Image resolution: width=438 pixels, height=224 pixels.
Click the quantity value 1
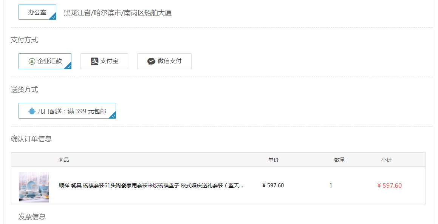[x=331, y=185]
